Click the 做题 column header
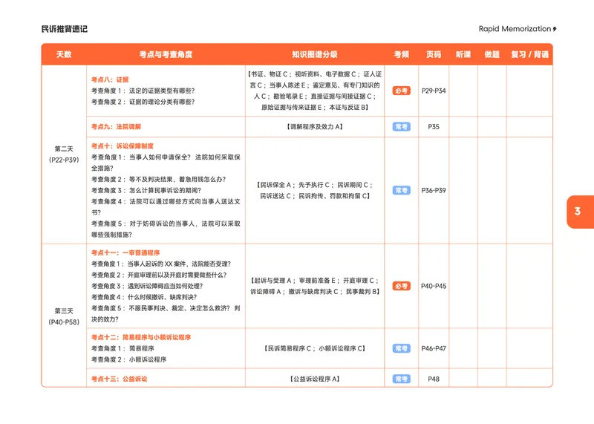This screenshot has width=594, height=424. [492, 54]
